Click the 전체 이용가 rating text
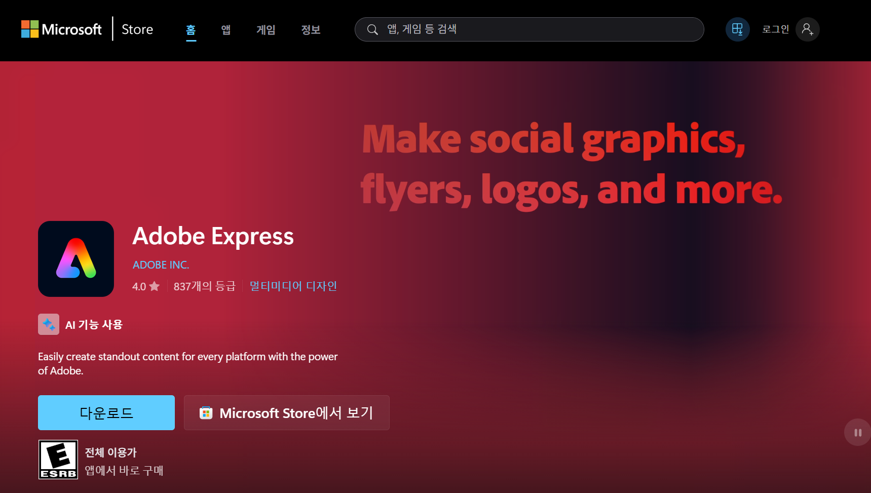871x493 pixels. pos(111,452)
